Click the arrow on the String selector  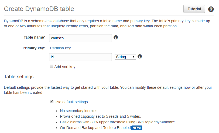point(134,57)
